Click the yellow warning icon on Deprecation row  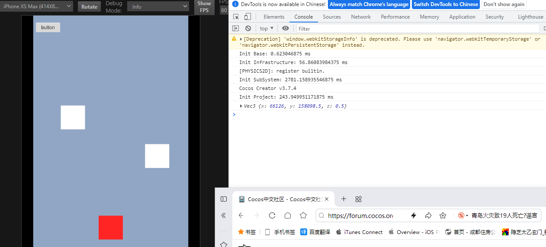click(234, 39)
